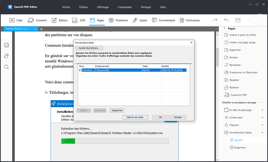Expand the Arrière-plan dropdown

point(262,117)
